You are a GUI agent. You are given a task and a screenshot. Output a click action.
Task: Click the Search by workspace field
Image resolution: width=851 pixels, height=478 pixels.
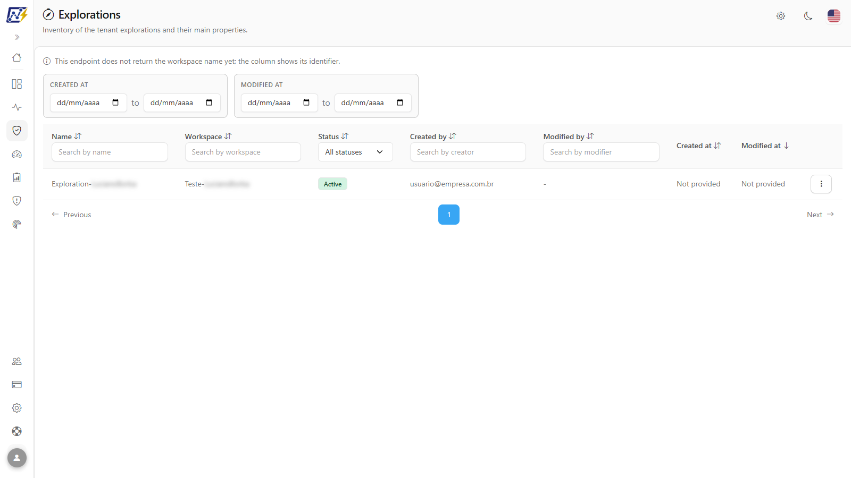[243, 152]
